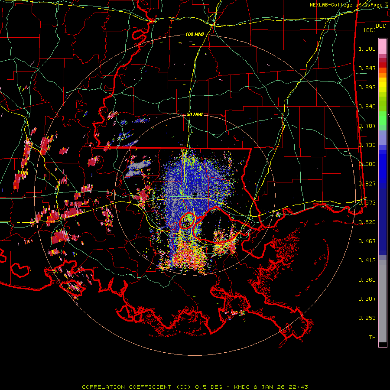Click the 100 NMI range ring label
This screenshot has height=390, width=390.
195,34
